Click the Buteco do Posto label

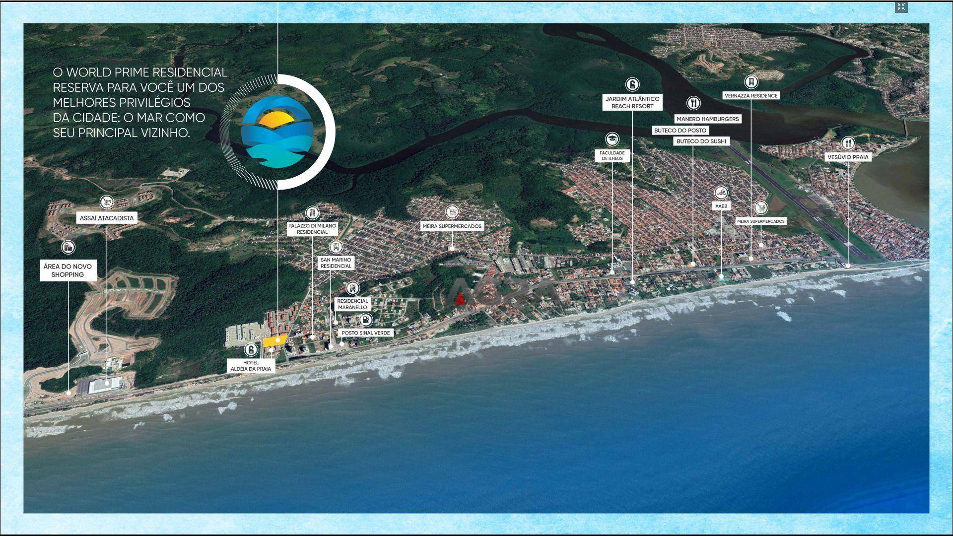[x=680, y=131]
